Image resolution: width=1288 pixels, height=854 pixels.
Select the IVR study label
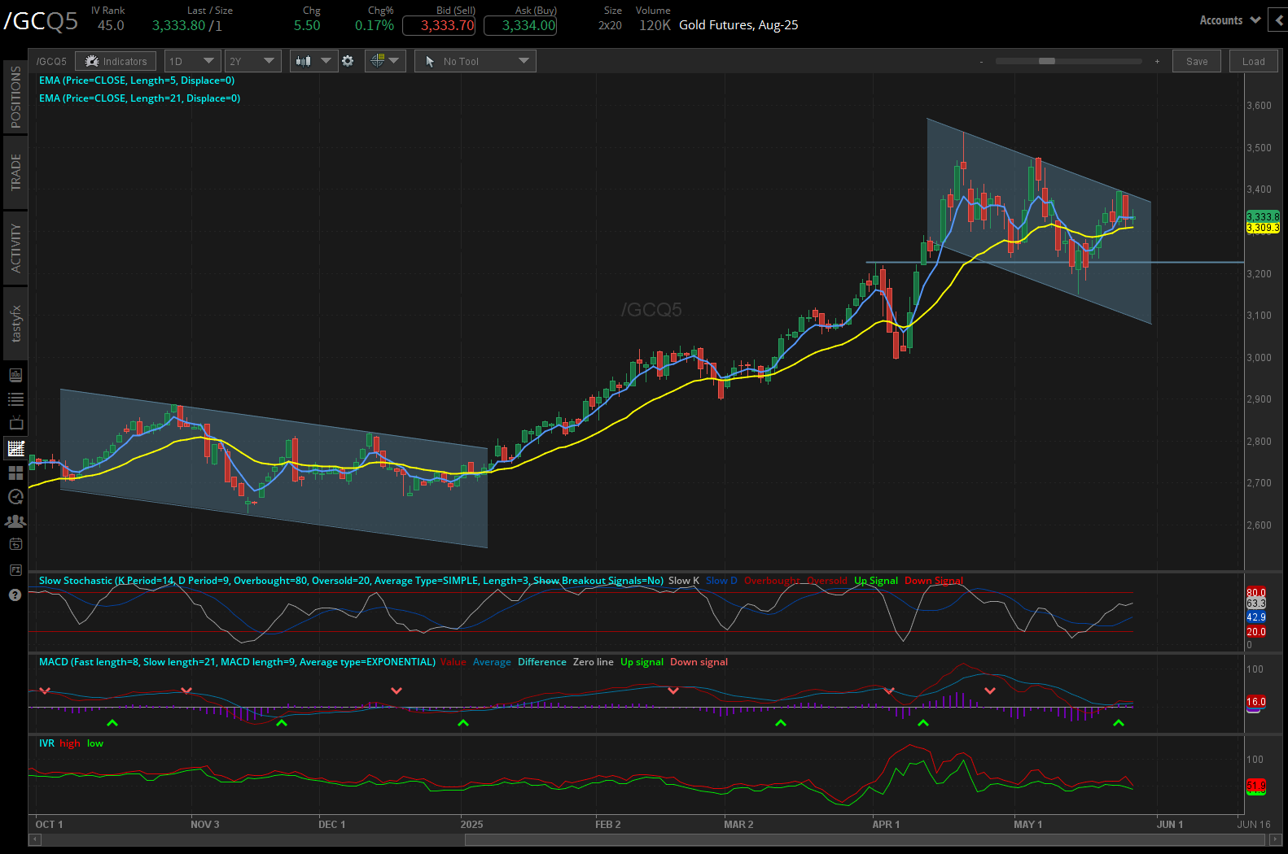coord(46,743)
